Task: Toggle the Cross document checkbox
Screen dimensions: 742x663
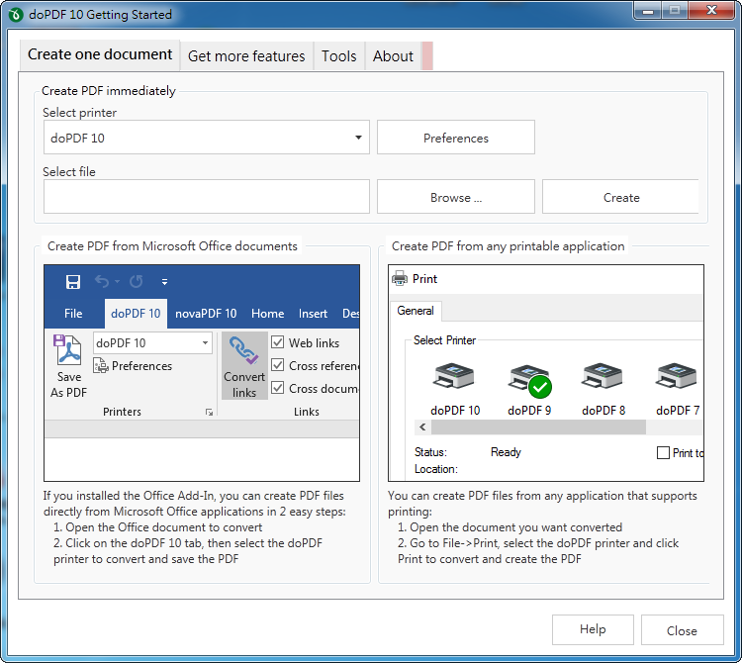Action: coord(278,388)
